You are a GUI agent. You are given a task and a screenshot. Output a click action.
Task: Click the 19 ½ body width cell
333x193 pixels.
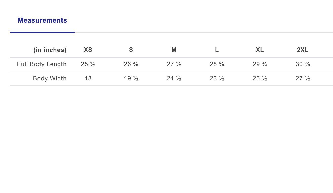click(131, 78)
